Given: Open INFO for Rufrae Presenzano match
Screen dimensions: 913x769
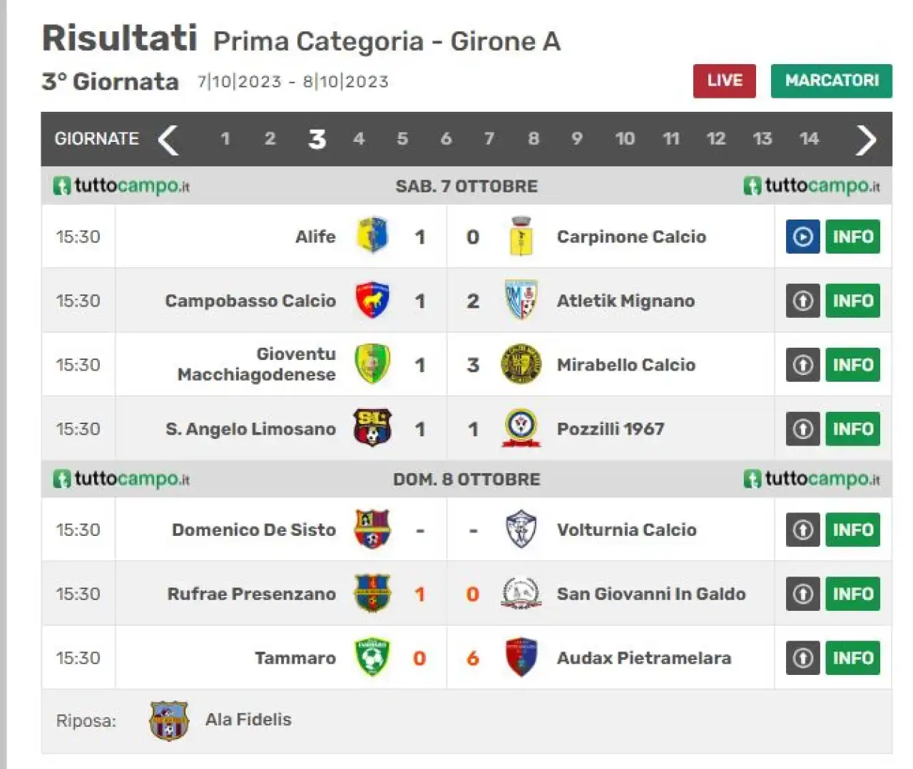Looking at the screenshot, I should [852, 594].
